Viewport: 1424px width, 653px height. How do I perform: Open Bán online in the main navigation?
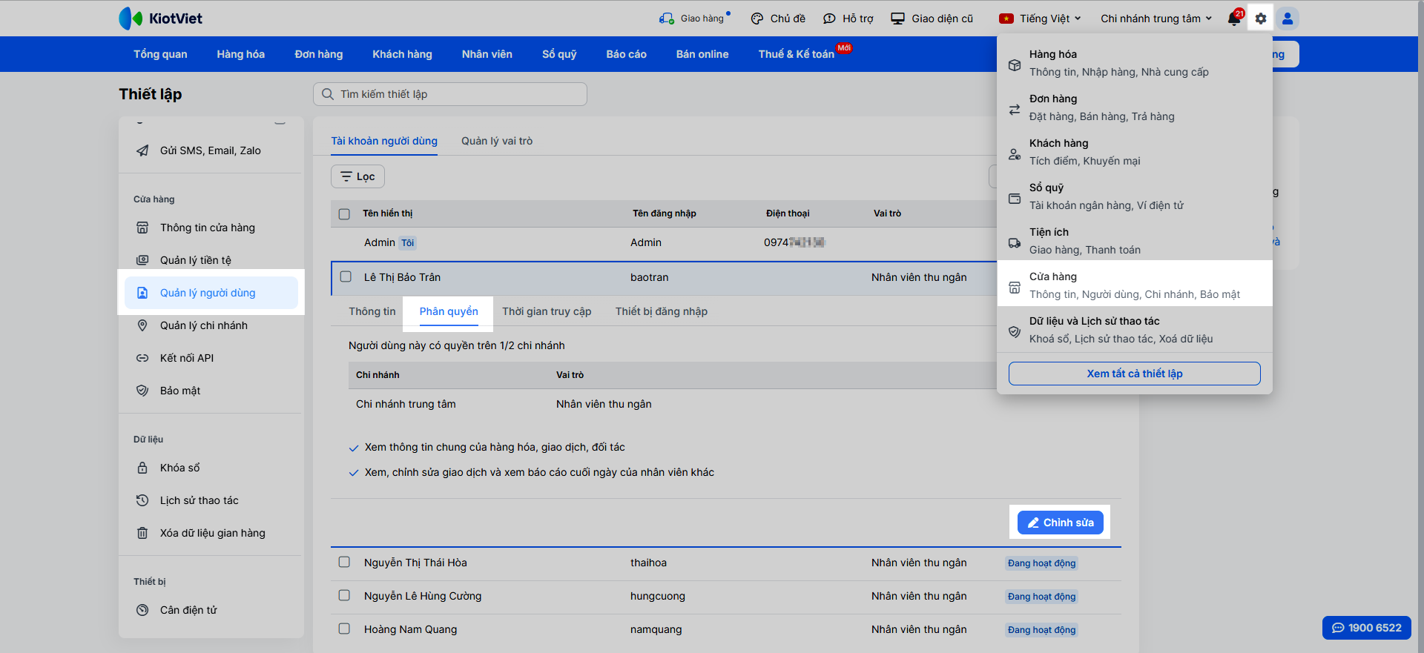click(702, 54)
